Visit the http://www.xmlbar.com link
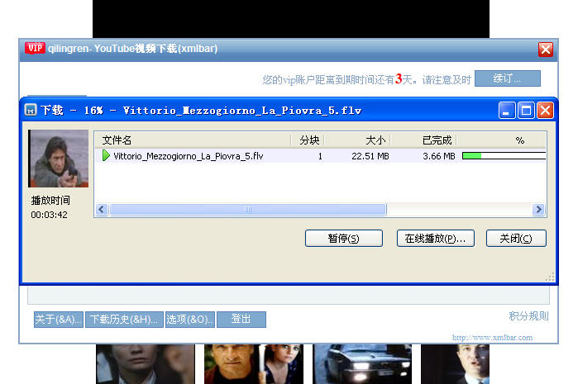Screen dimensions: 578x384 click(x=492, y=337)
